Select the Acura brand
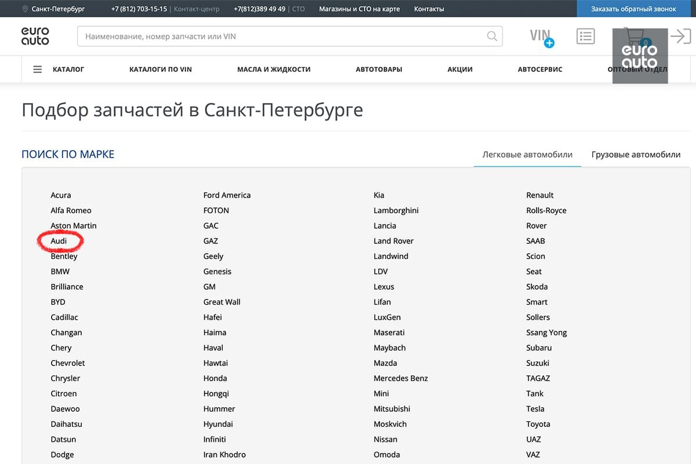This screenshot has height=464, width=696. coord(61,195)
